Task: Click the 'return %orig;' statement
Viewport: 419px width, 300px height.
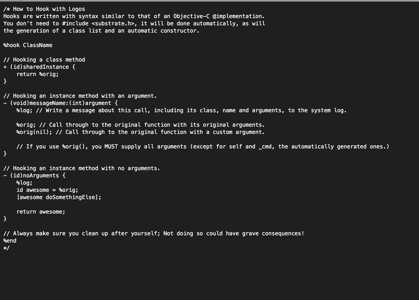Action: 38,74
